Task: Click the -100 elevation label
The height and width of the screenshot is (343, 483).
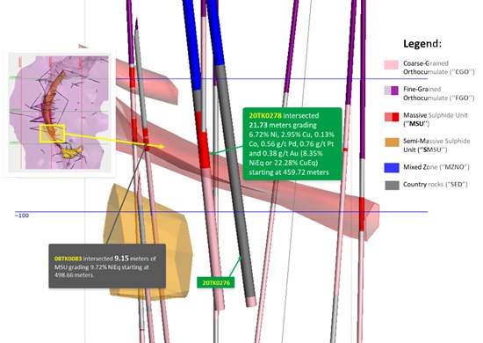Action: click(x=22, y=215)
